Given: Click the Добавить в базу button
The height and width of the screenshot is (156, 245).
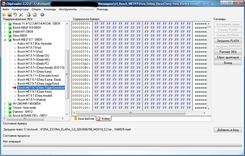Looking at the screenshot, I should [x=228, y=130].
